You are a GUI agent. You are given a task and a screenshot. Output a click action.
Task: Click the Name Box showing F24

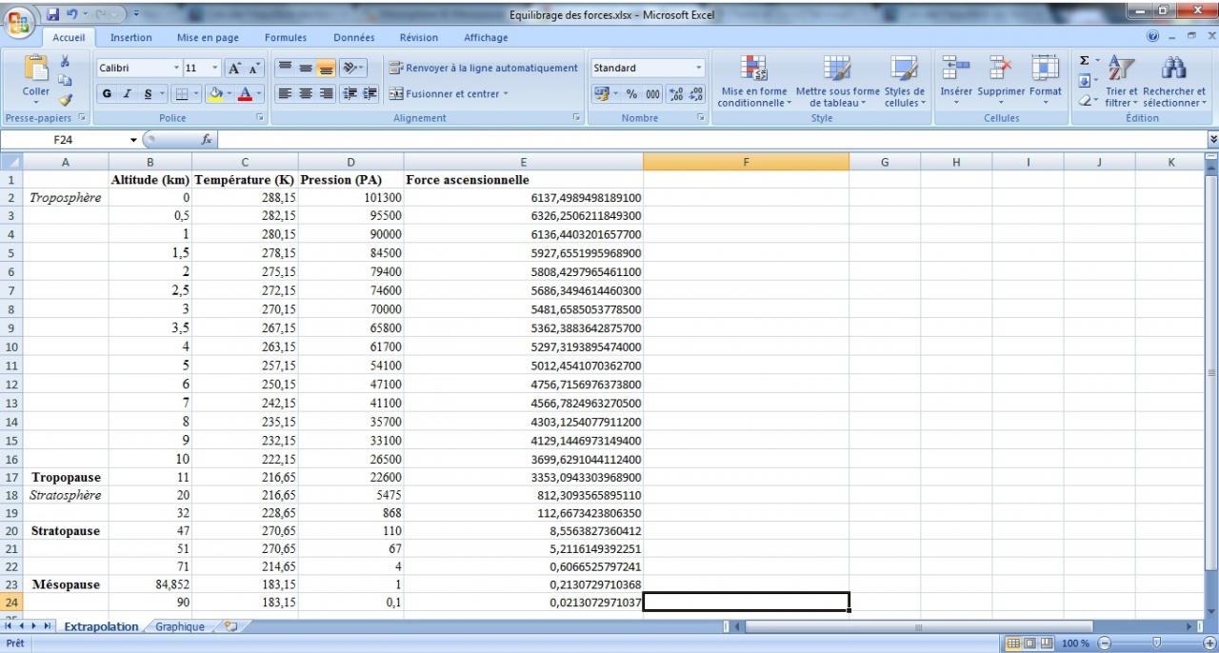[x=64, y=139]
